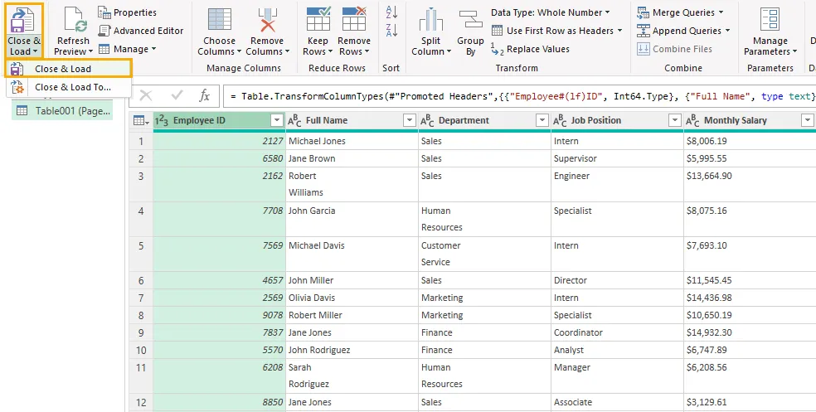
Task: Cancel the formula bar edit (X)
Action: point(146,95)
